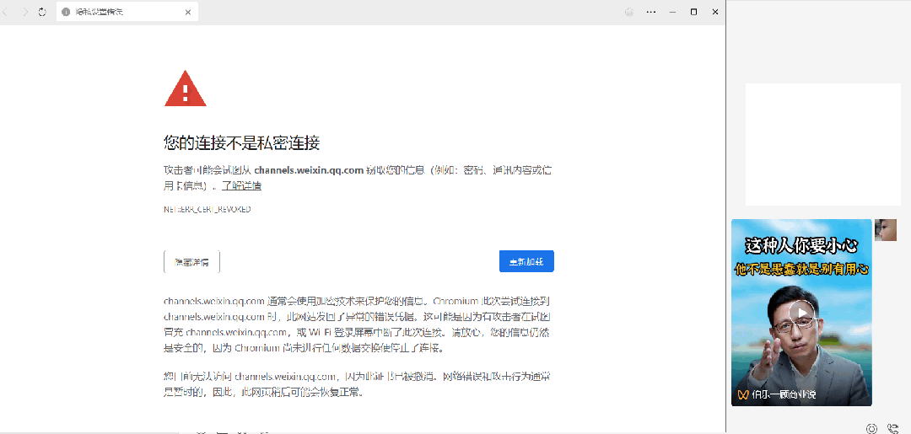Maximize the browser window
This screenshot has height=434, width=911.
pyautogui.click(x=693, y=12)
